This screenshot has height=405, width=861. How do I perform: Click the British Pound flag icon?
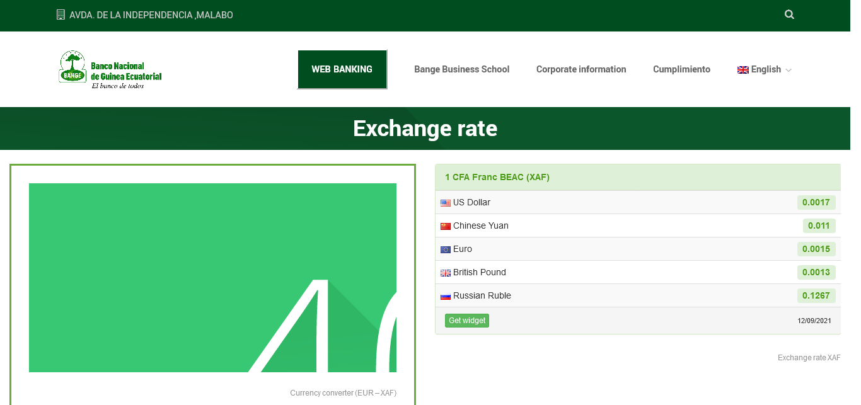(x=446, y=273)
